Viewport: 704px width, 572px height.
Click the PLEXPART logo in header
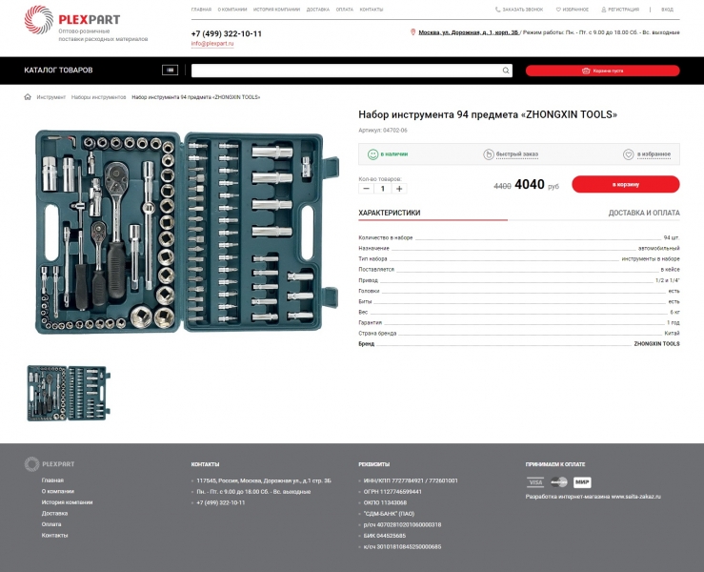click(71, 20)
